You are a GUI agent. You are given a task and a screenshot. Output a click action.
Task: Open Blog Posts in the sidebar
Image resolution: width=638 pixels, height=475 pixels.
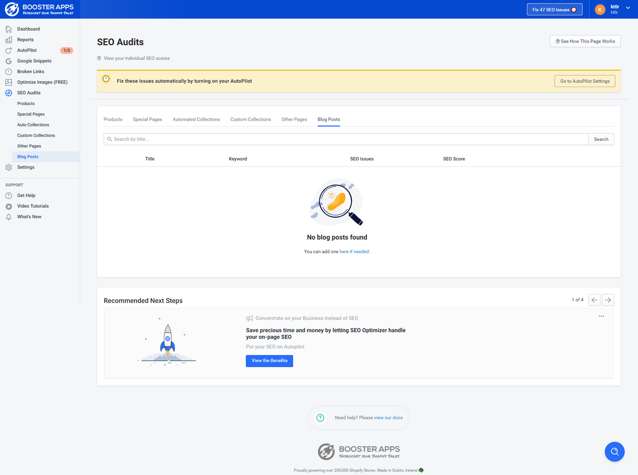click(28, 157)
